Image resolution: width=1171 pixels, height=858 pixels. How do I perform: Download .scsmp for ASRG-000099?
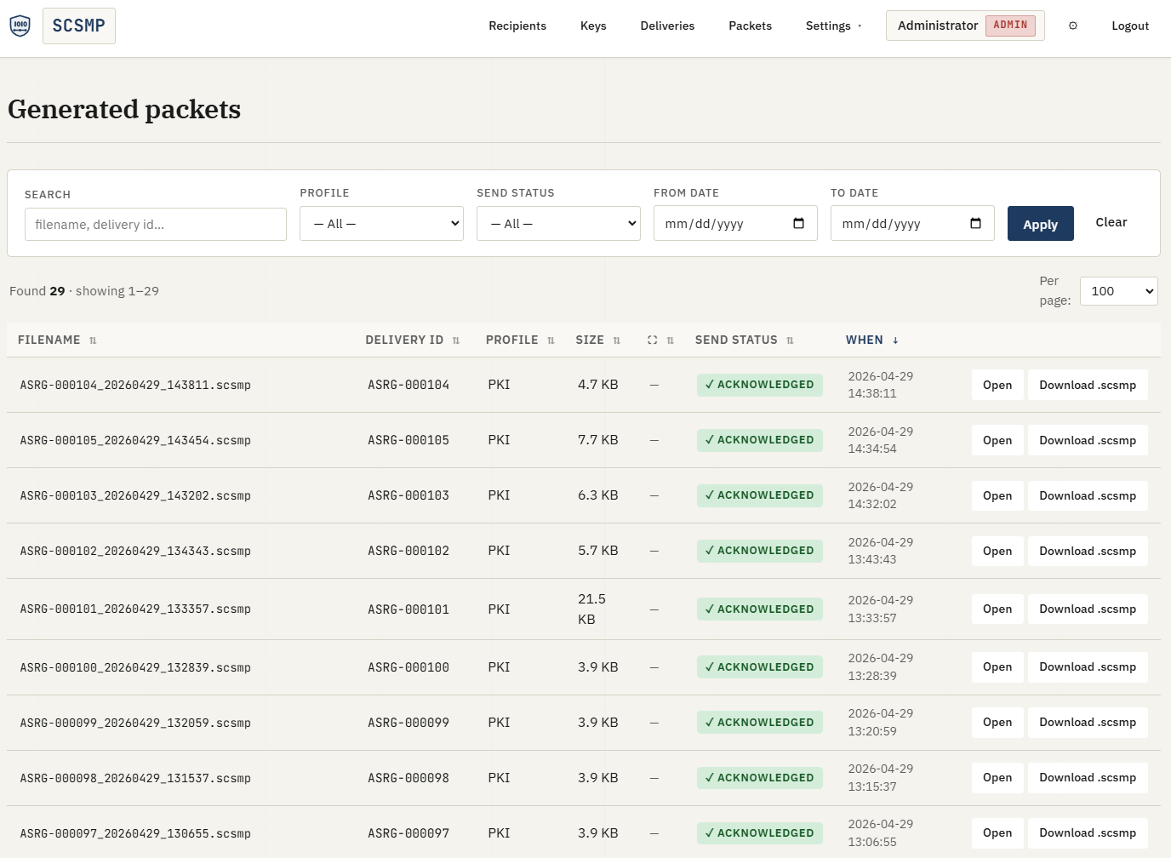1088,723
